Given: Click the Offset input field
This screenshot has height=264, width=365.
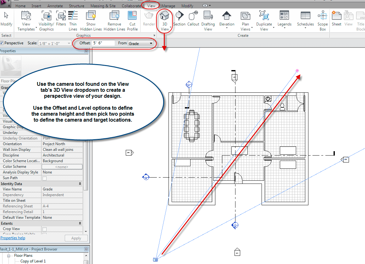Looking at the screenshot, I should coord(103,43).
